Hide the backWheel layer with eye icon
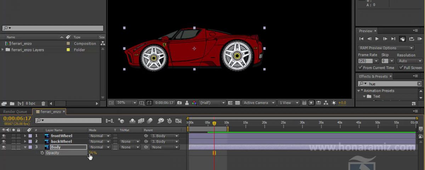This screenshot has height=170, width=425. click(4, 142)
